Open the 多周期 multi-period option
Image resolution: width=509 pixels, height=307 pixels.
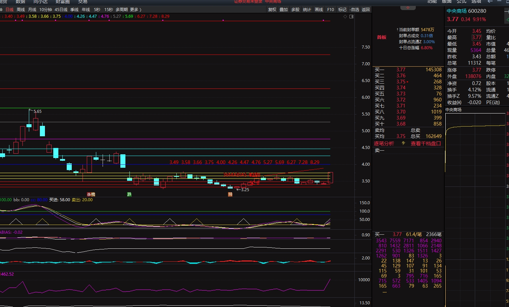[121, 10]
